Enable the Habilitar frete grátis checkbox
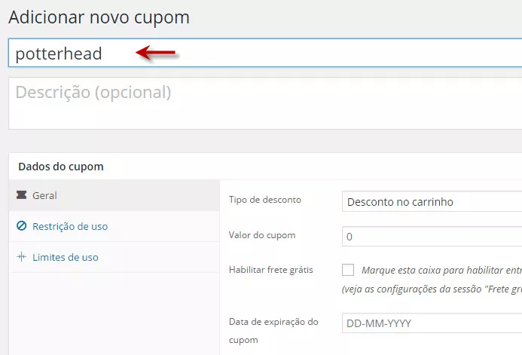Screen dimensions: 522x355 348,270
